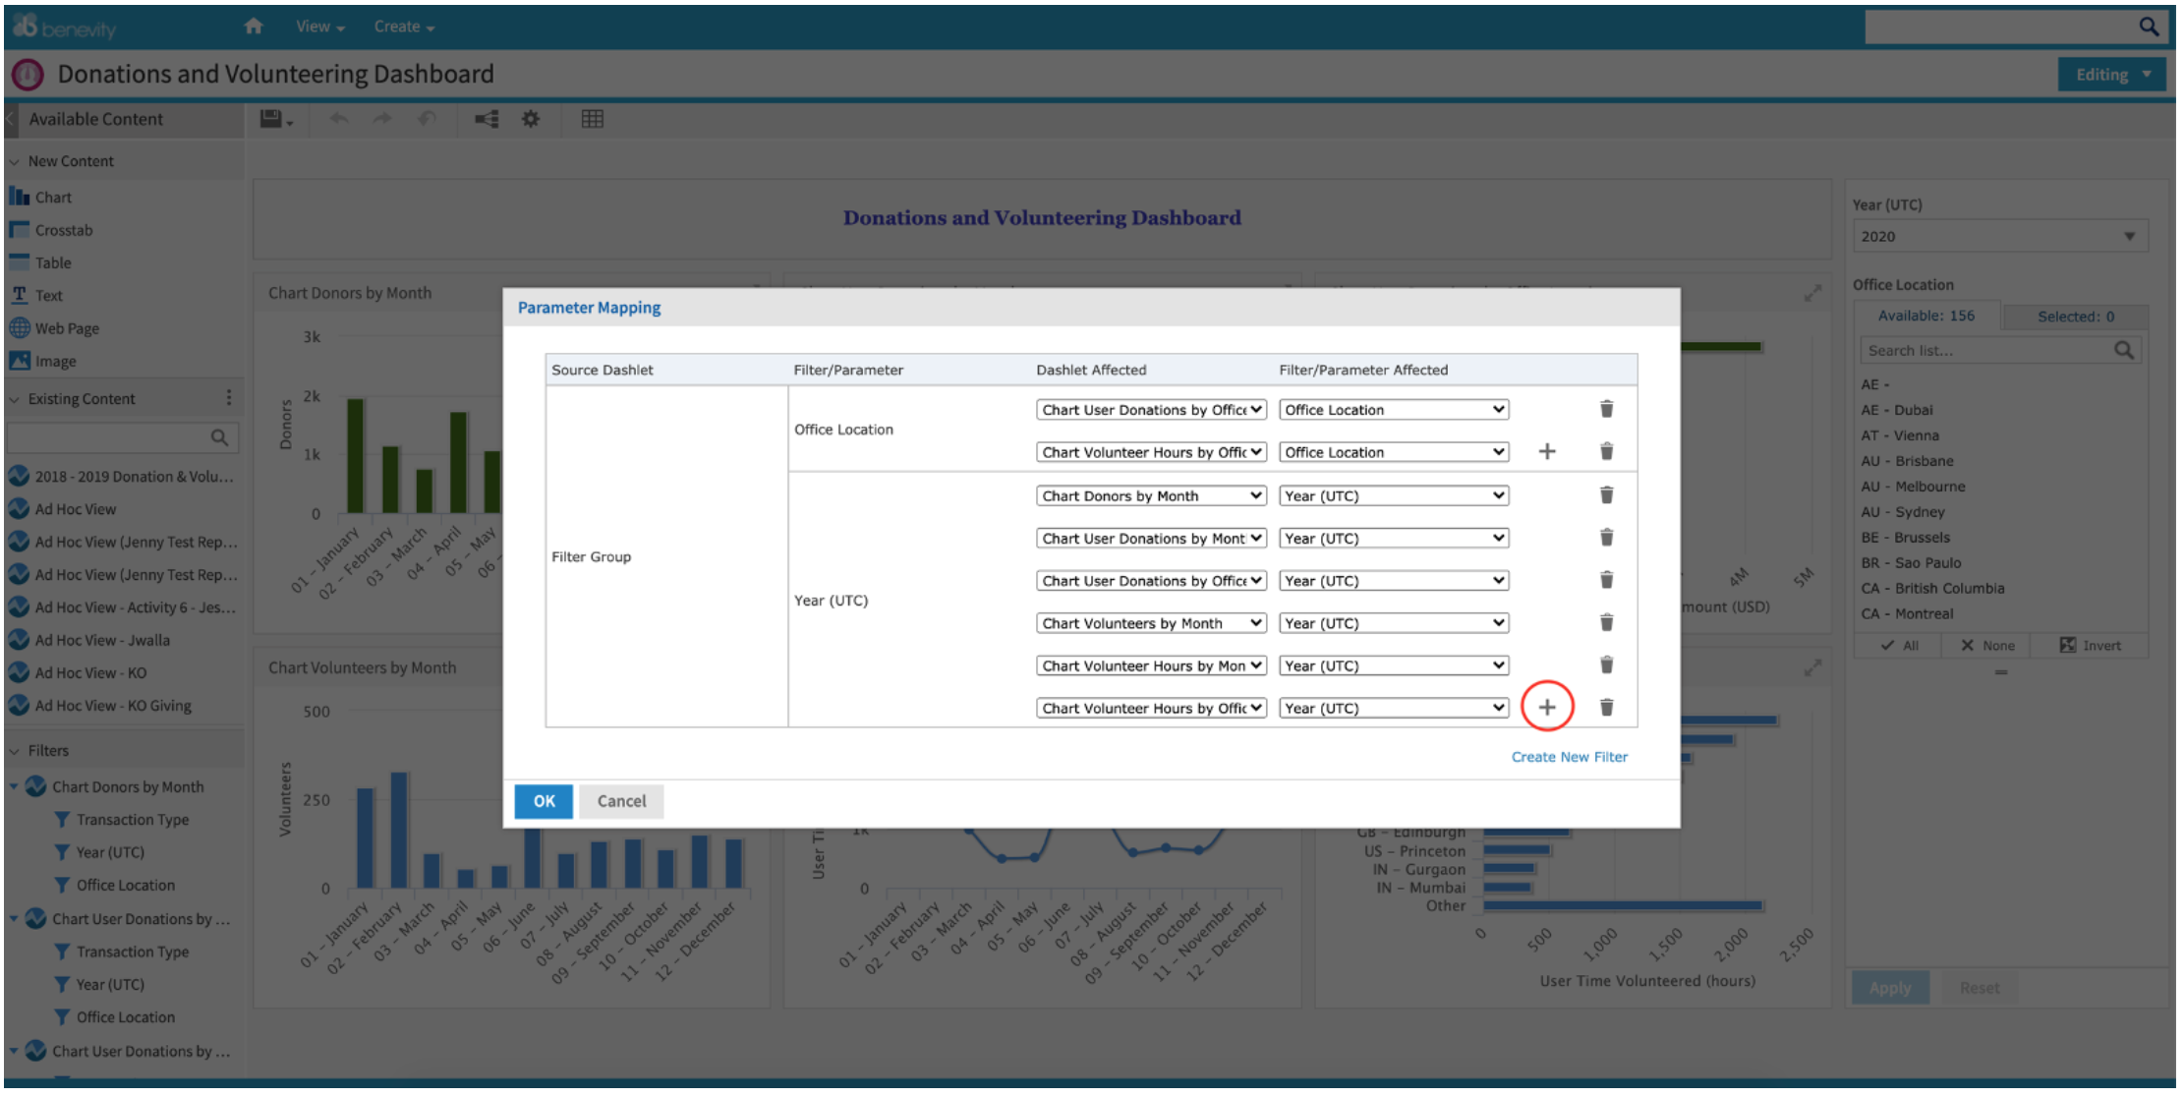Select Transaction Type filter under Chart Donors by Month
2184x1097 pixels.
tap(132, 820)
